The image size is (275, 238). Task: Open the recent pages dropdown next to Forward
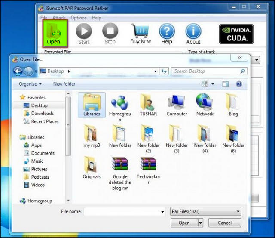click(36, 71)
